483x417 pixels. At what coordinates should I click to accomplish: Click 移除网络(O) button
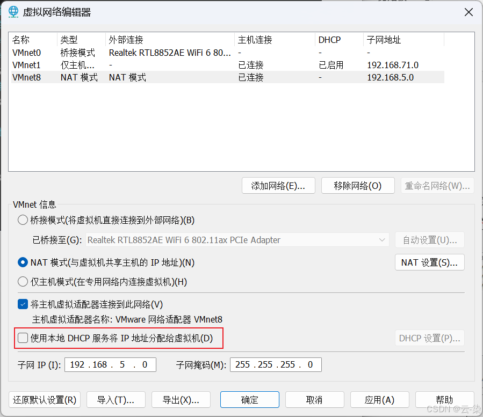[358, 186]
